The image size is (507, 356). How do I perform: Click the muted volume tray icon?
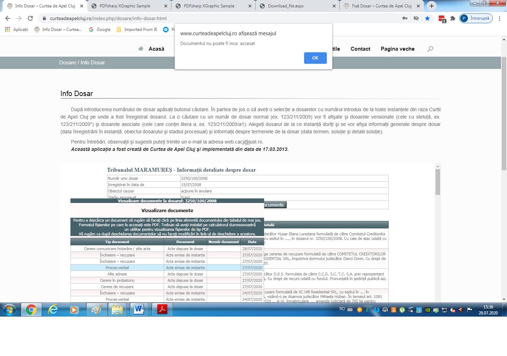point(453,310)
